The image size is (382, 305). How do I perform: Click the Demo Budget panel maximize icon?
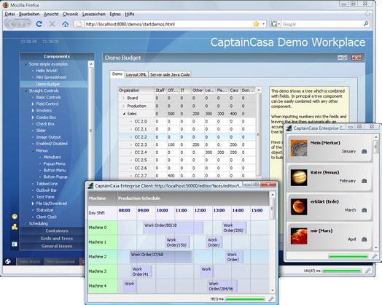[x=343, y=58]
